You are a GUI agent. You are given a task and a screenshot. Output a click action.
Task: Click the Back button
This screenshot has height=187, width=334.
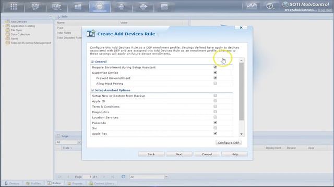[x=151, y=154]
